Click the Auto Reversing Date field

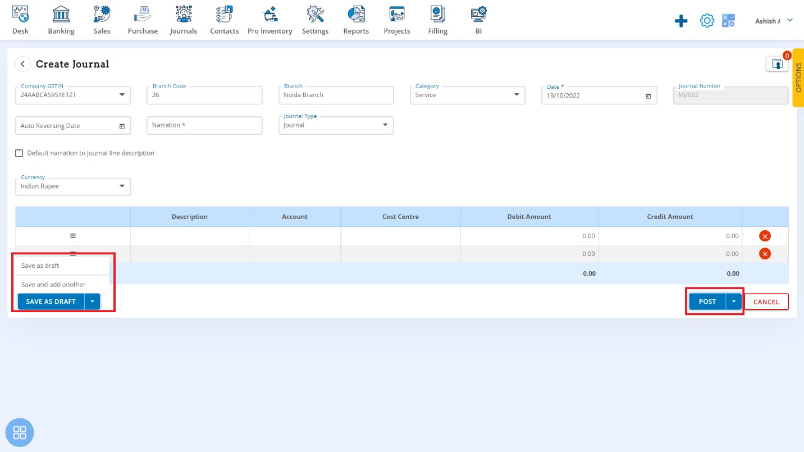click(73, 126)
